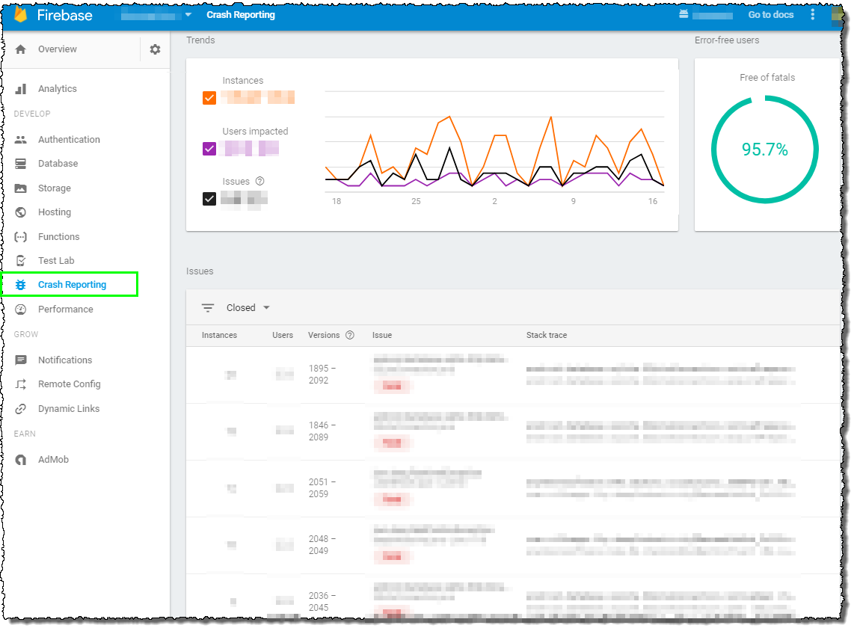This screenshot has width=857, height=634.
Task: Click the help icon beside Issues
Action: [x=260, y=182]
